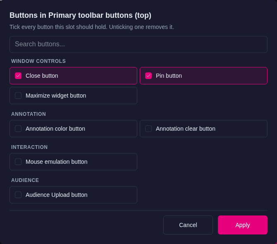
Task: Enable the Annotation color button checkbox
Action: (18, 129)
